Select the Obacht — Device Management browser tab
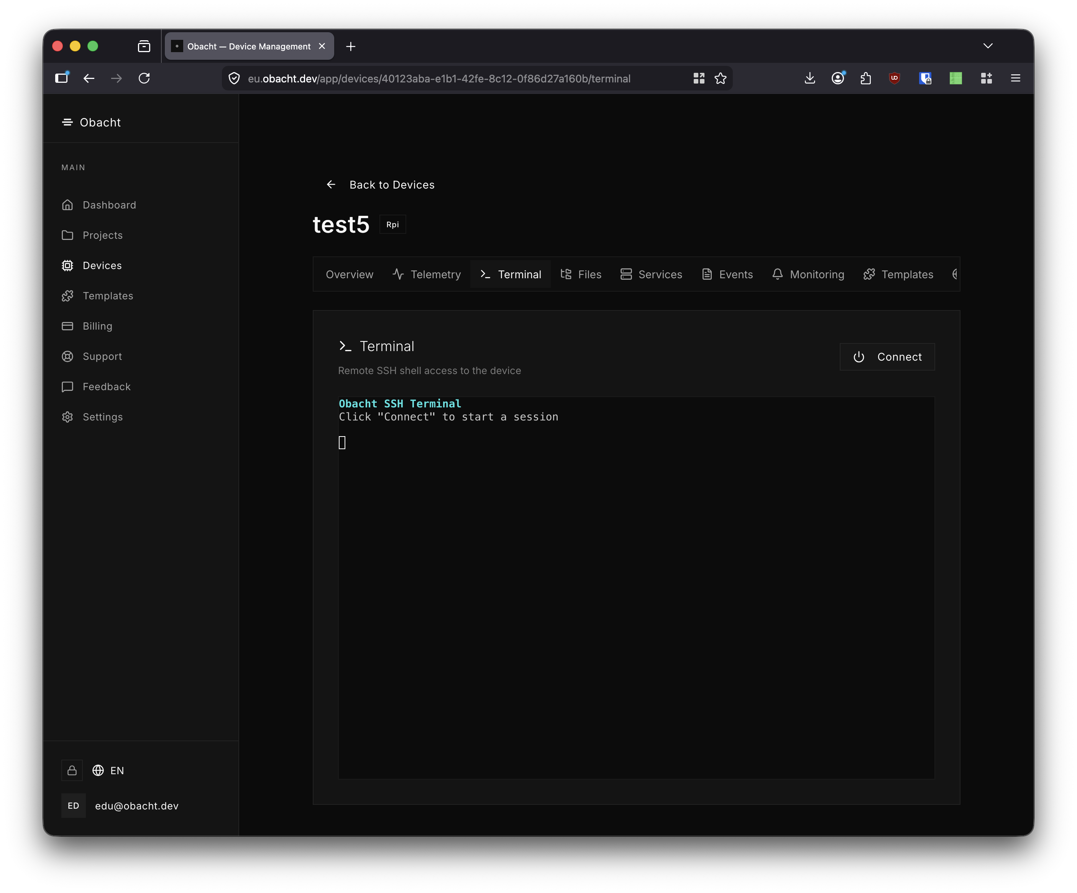1077x893 pixels. pos(249,46)
